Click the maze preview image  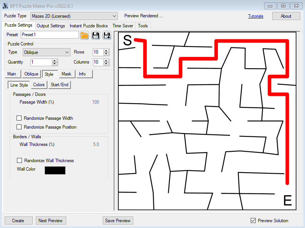pyautogui.click(x=207, y=121)
